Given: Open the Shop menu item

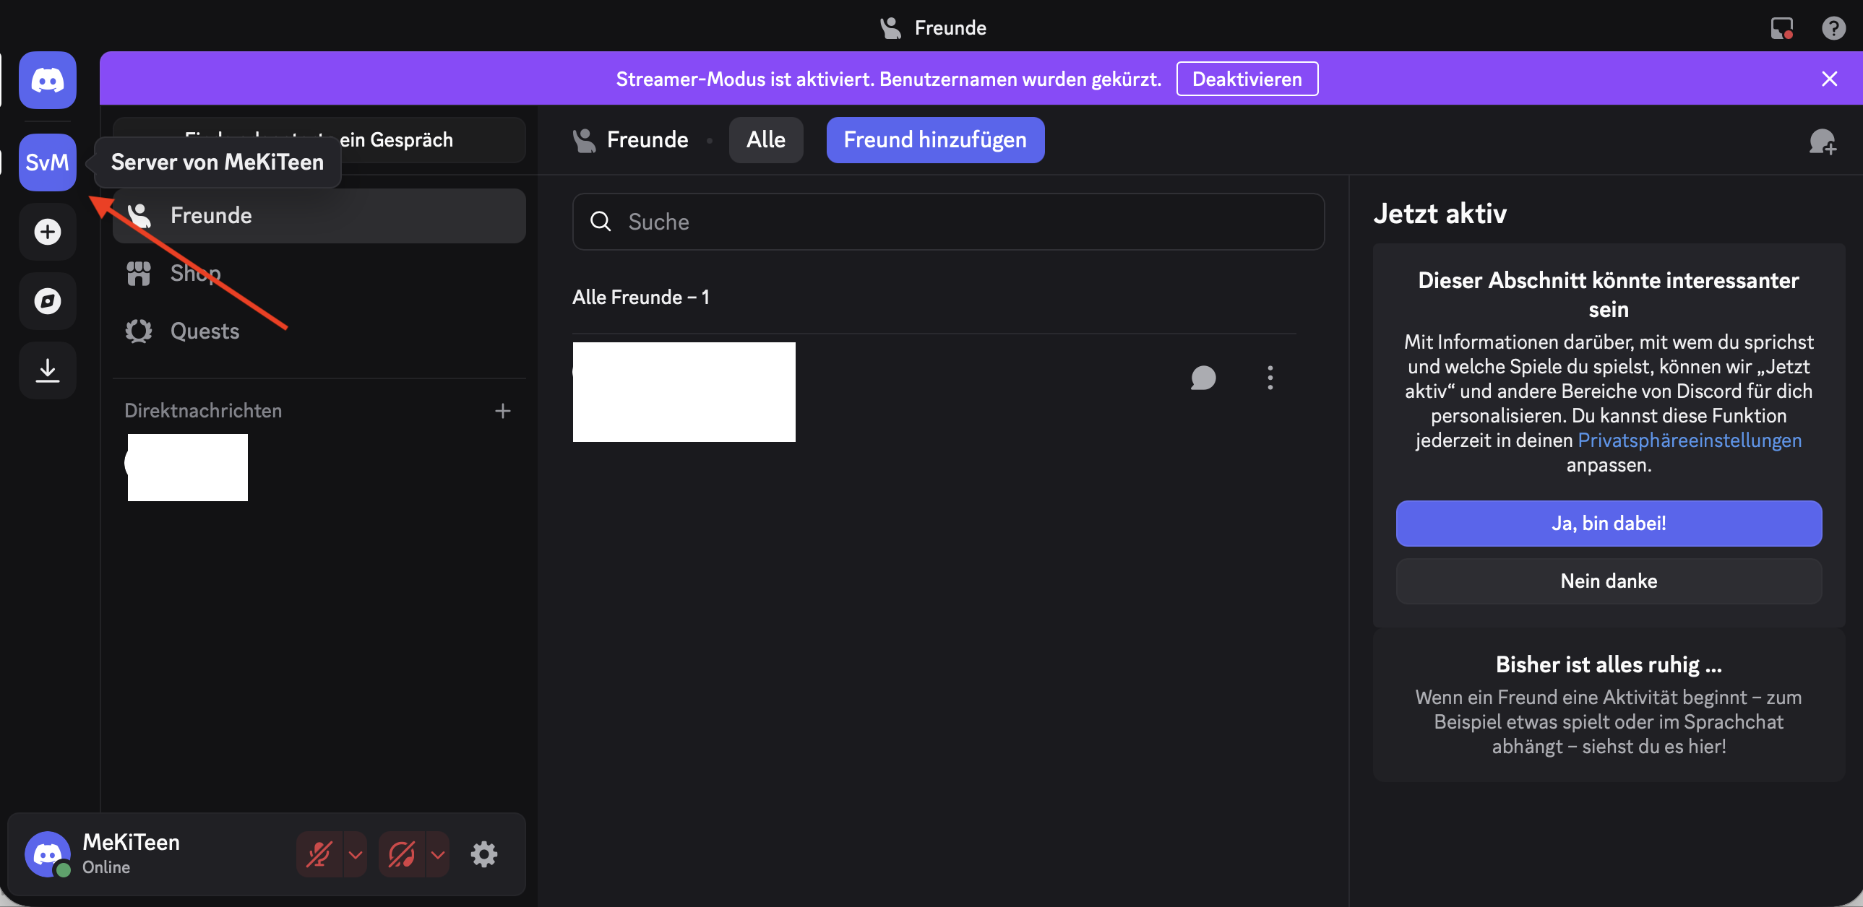Looking at the screenshot, I should point(195,273).
